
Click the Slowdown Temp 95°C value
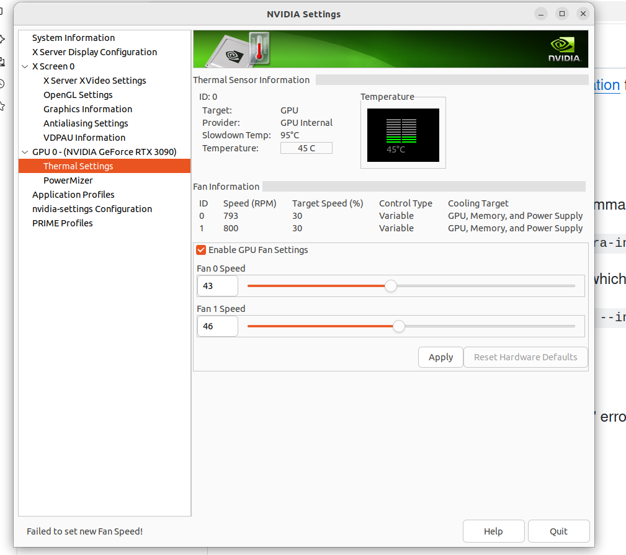click(x=290, y=135)
